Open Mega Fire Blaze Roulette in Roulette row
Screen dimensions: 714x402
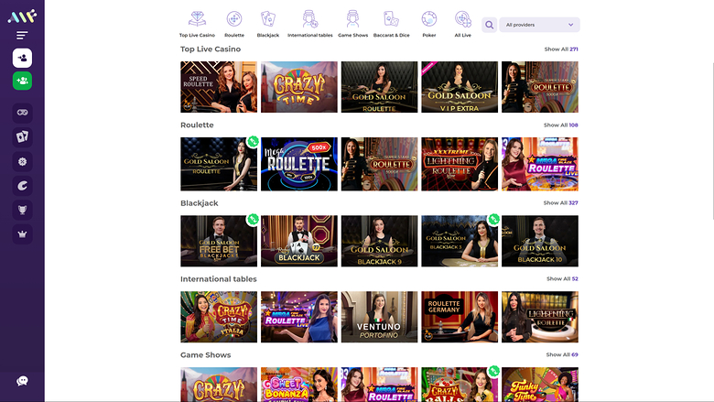coord(539,164)
